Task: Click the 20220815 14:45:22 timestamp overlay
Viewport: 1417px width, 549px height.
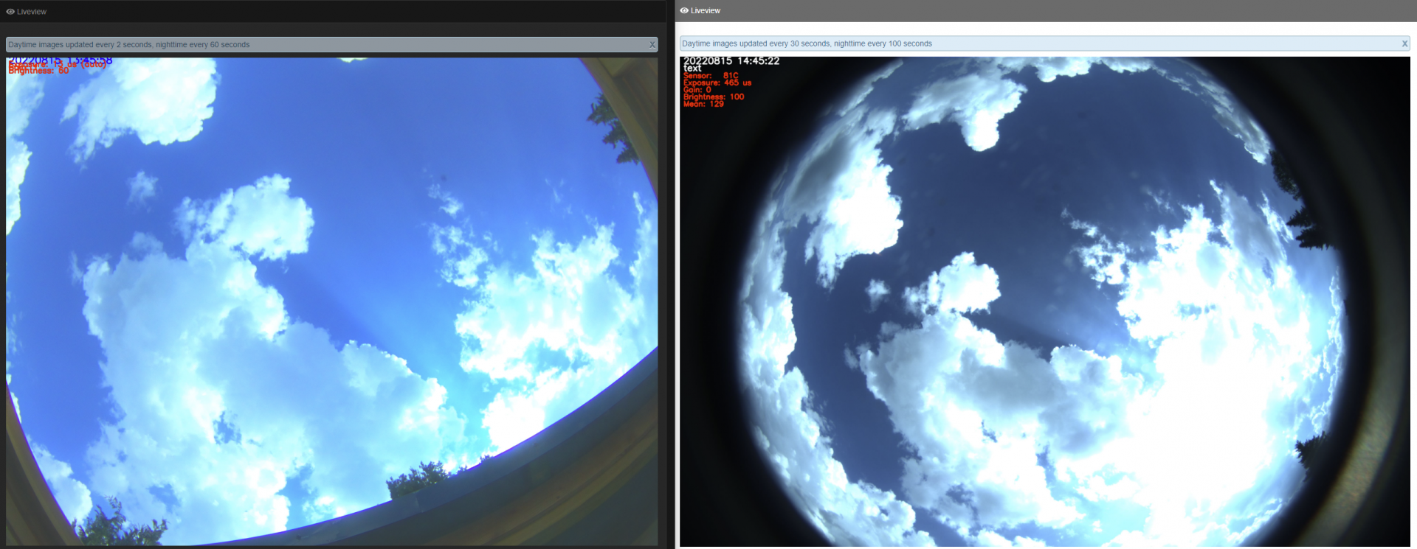Action: [731, 61]
